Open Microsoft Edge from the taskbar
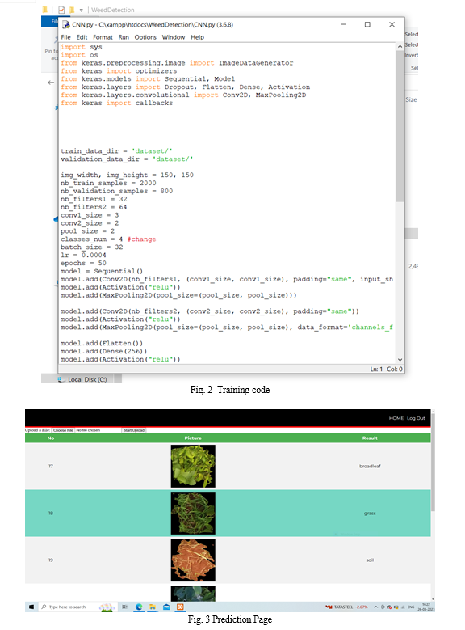 click(x=139, y=607)
